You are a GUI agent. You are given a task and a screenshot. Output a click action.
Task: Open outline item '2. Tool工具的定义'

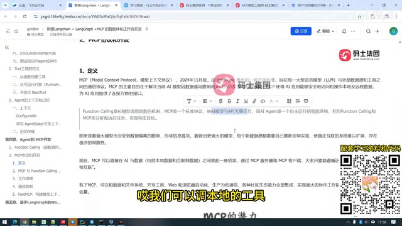24,68
